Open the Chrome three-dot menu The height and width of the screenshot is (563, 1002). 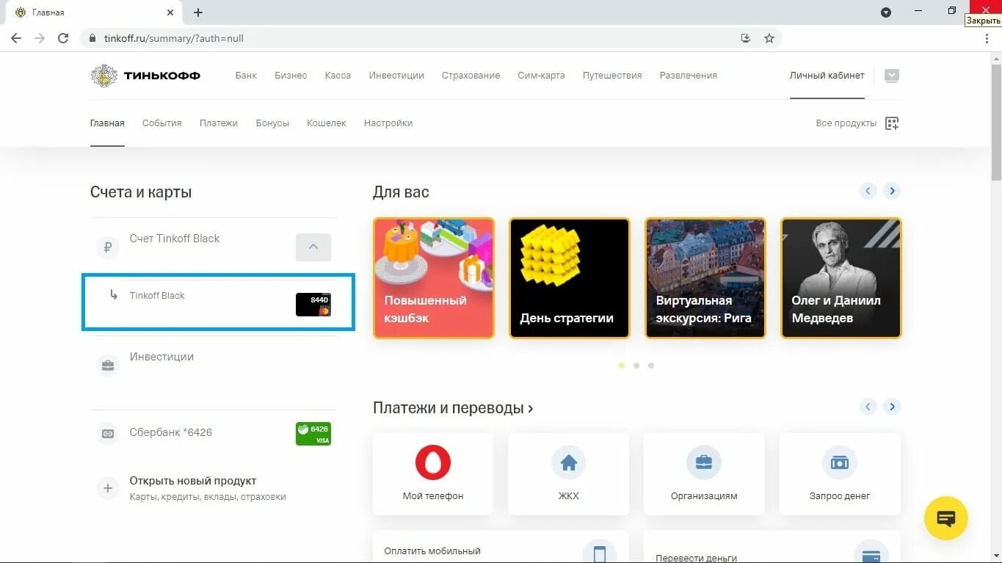987,38
